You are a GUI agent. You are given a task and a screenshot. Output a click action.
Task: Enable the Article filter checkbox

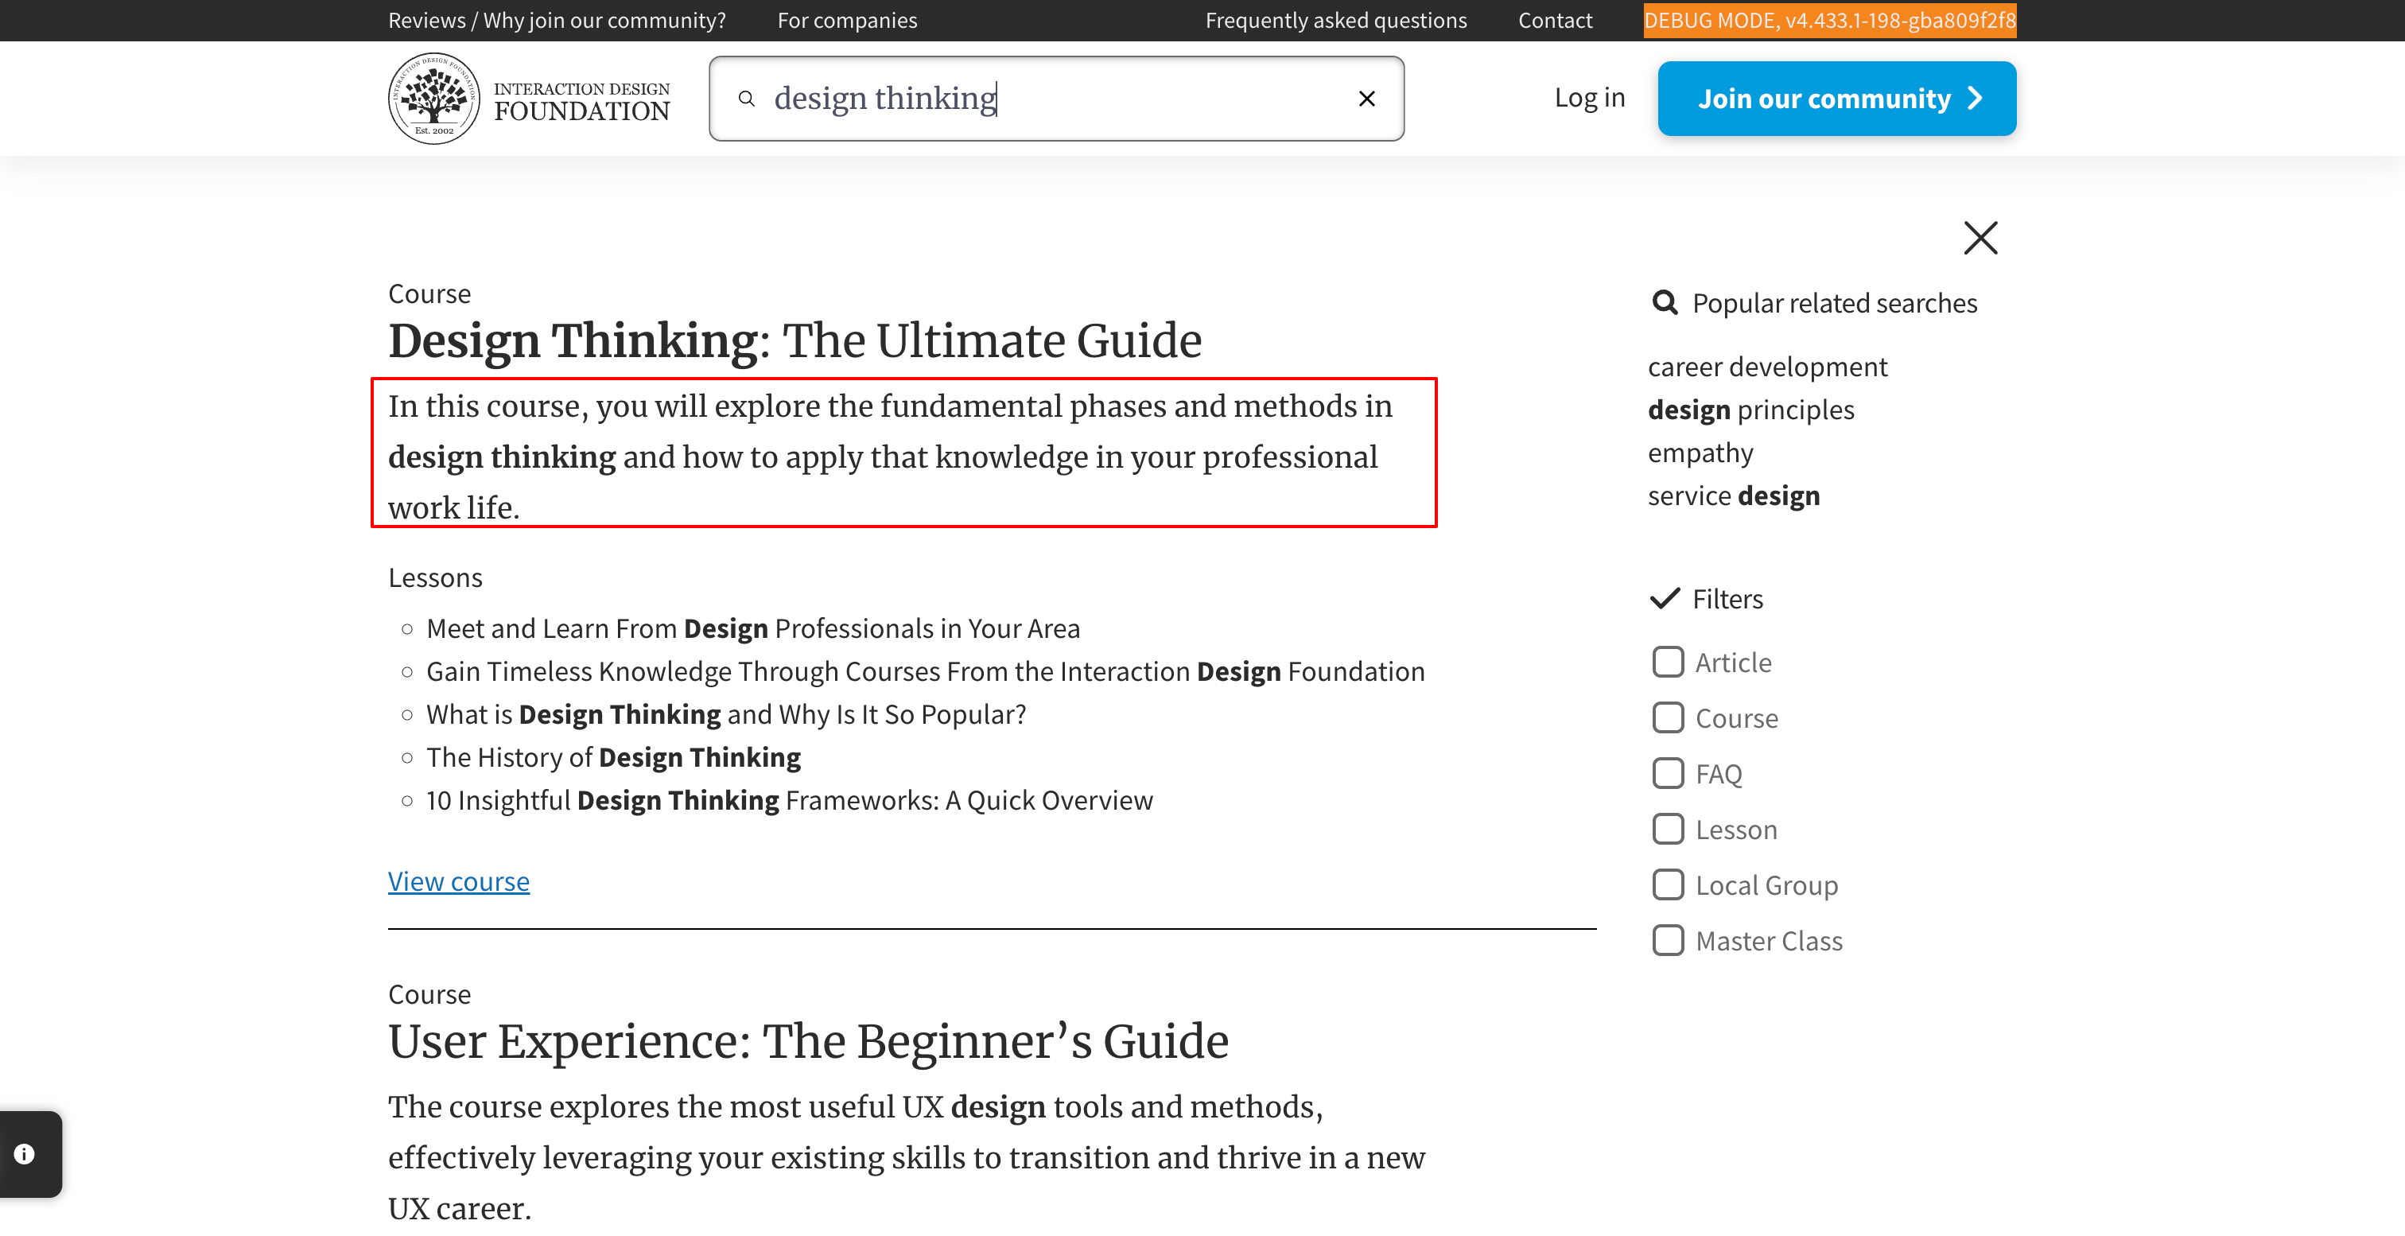coord(1668,662)
